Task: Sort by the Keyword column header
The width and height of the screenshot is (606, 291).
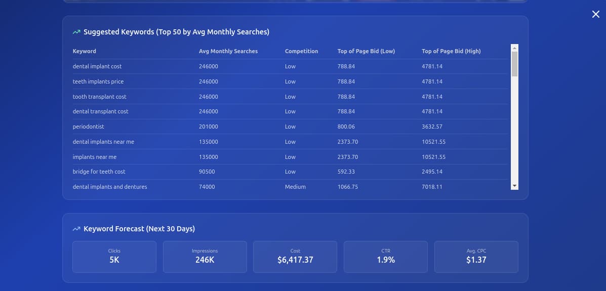Action: click(x=85, y=51)
